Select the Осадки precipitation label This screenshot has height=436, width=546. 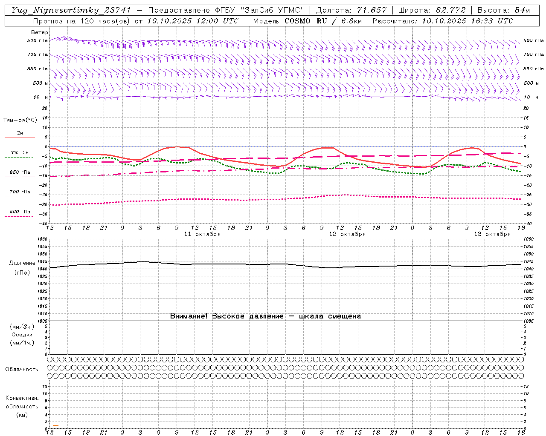click(x=22, y=335)
